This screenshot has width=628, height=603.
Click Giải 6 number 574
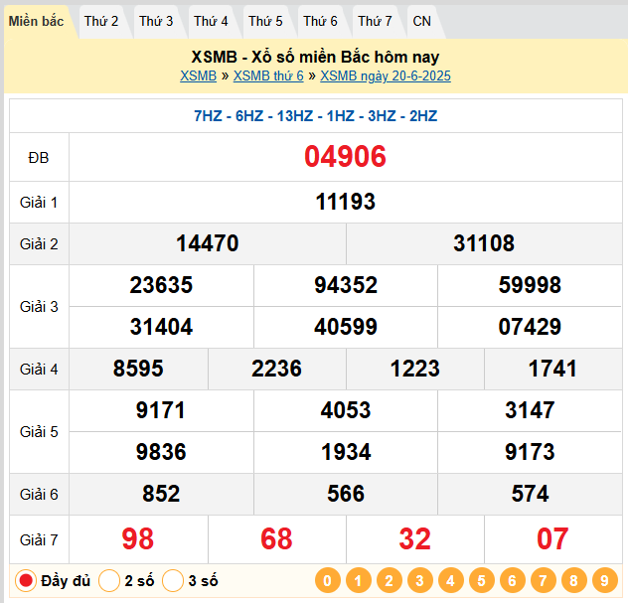coord(530,494)
